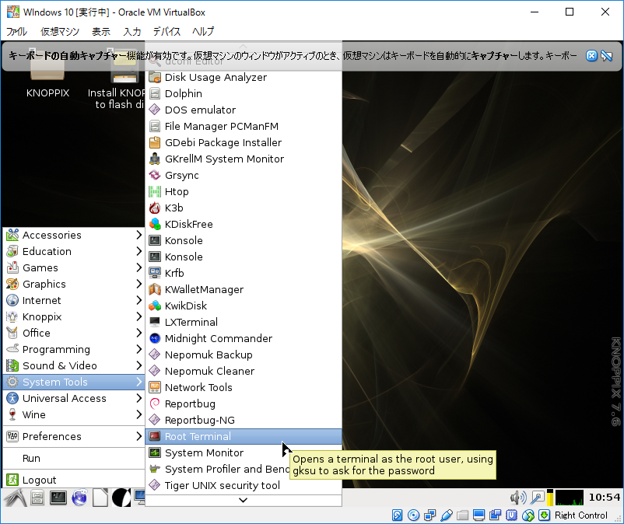Click the CPU usage monitor graph in panel

click(x=570, y=498)
